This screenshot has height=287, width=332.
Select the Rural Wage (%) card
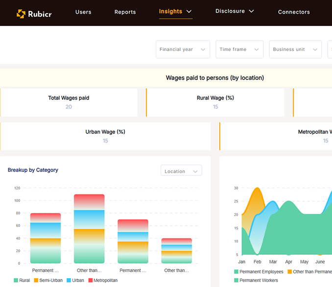pyautogui.click(x=215, y=102)
